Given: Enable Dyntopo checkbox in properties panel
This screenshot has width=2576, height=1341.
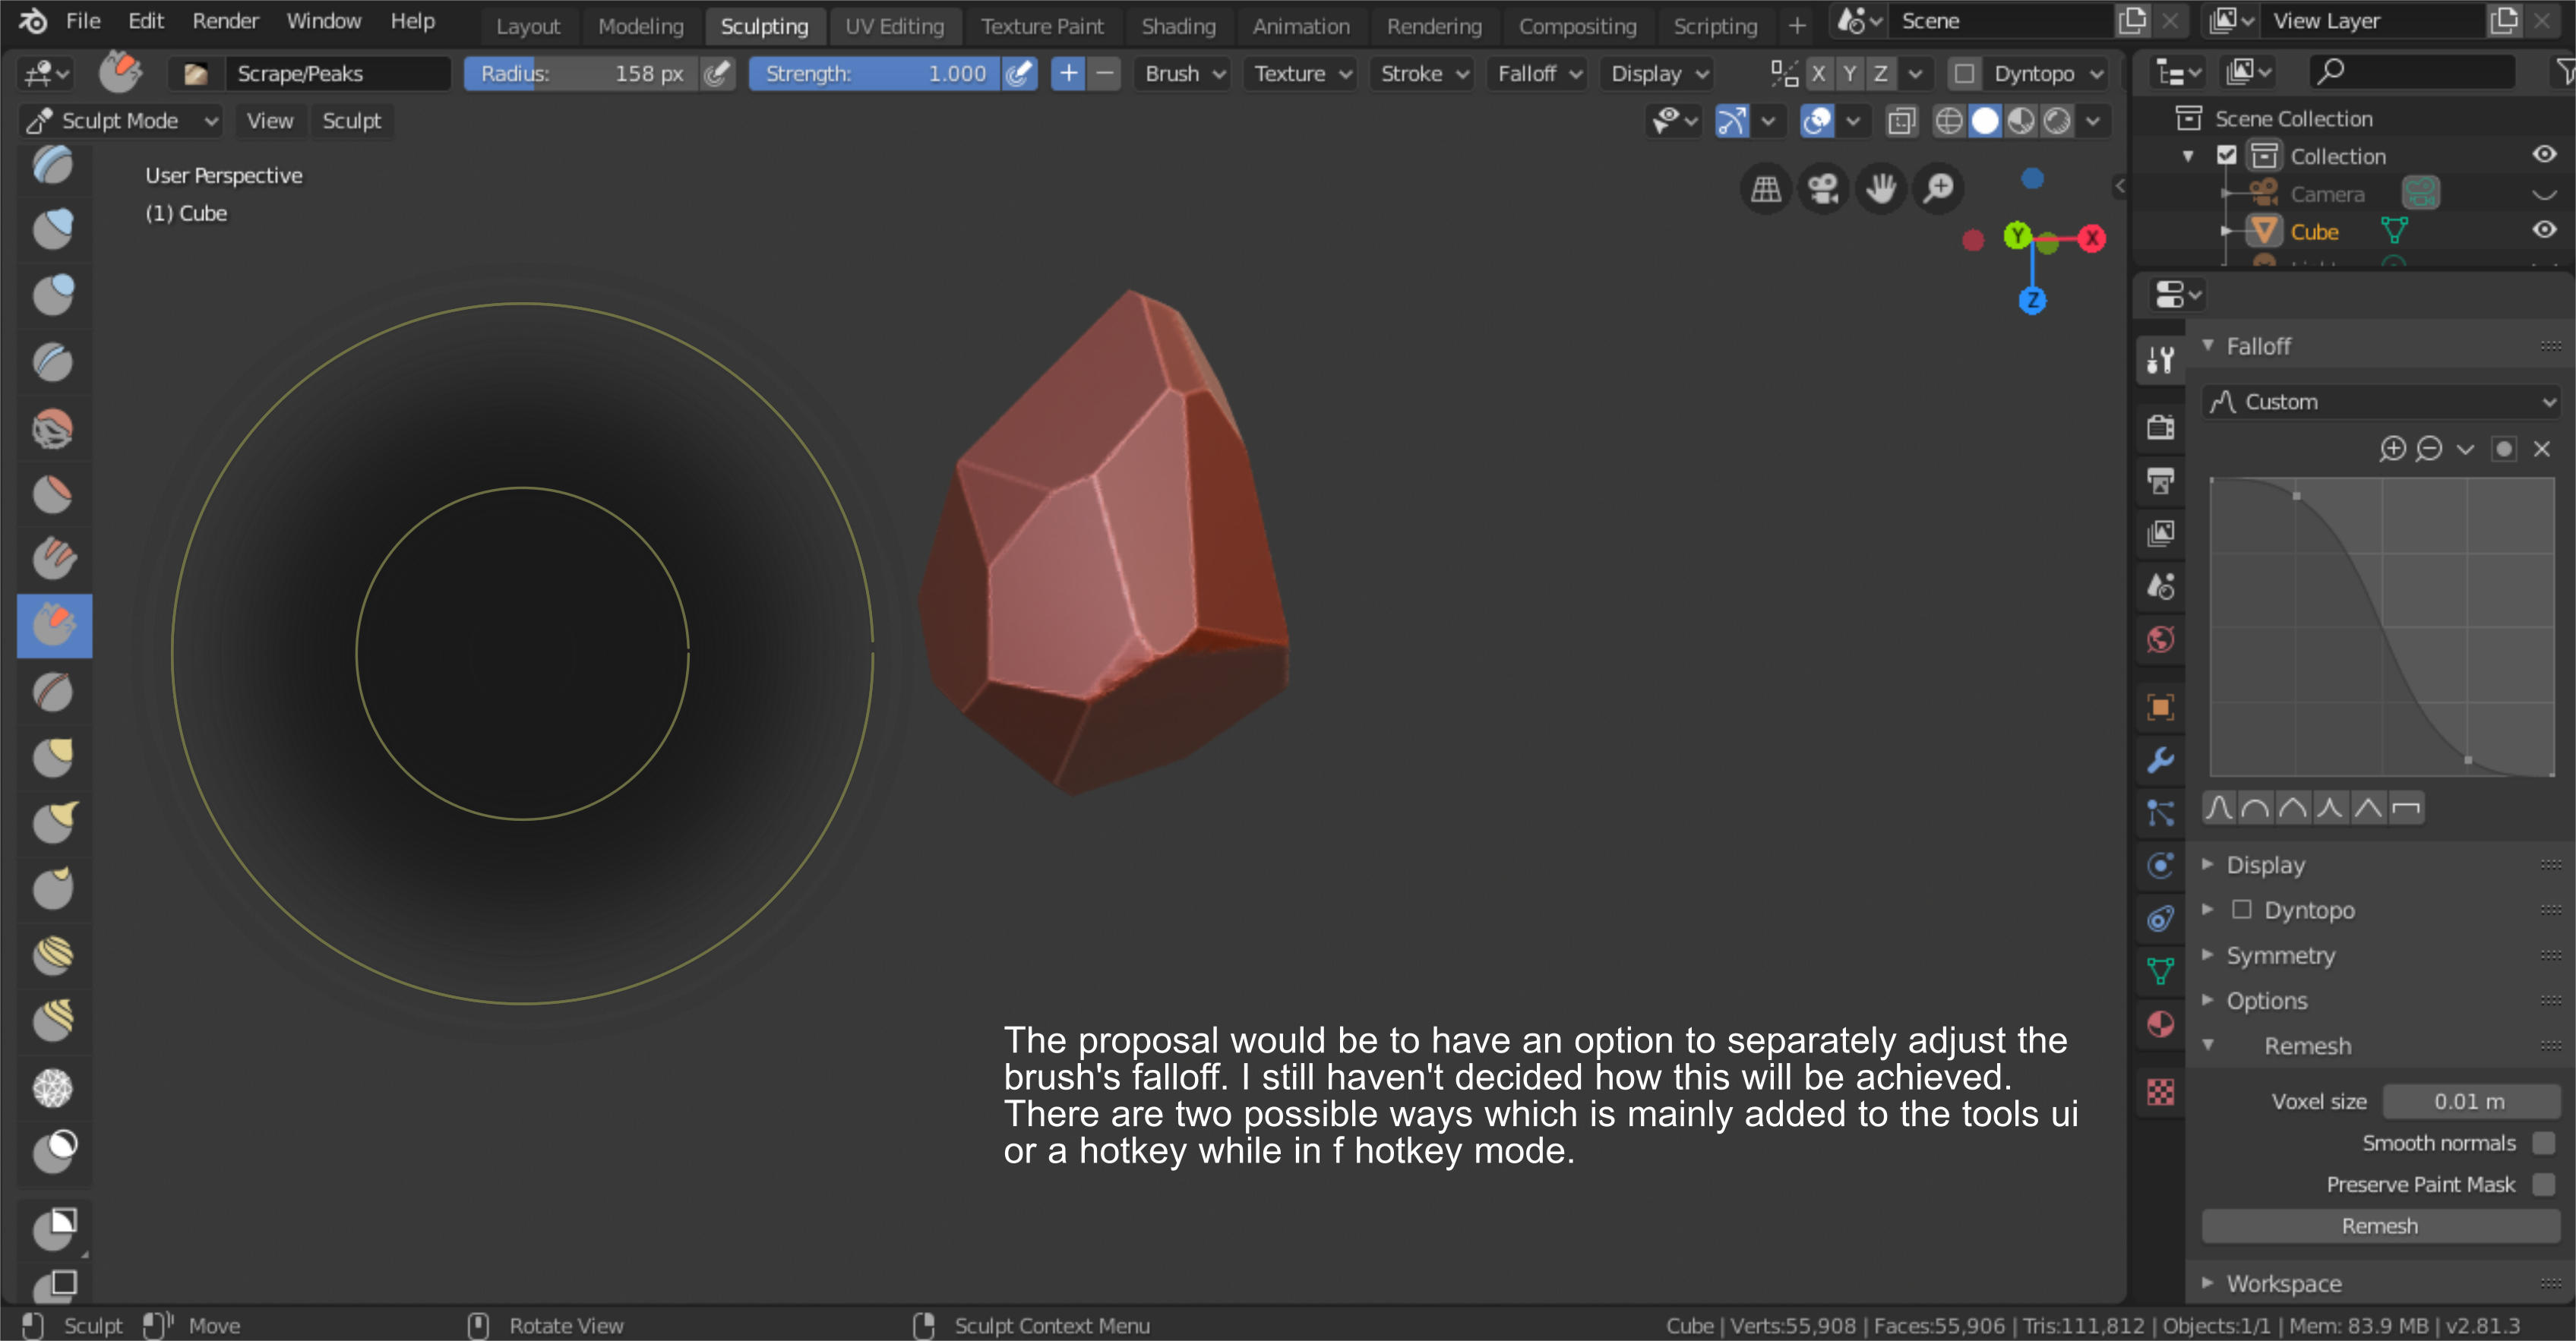Looking at the screenshot, I should pos(2241,910).
